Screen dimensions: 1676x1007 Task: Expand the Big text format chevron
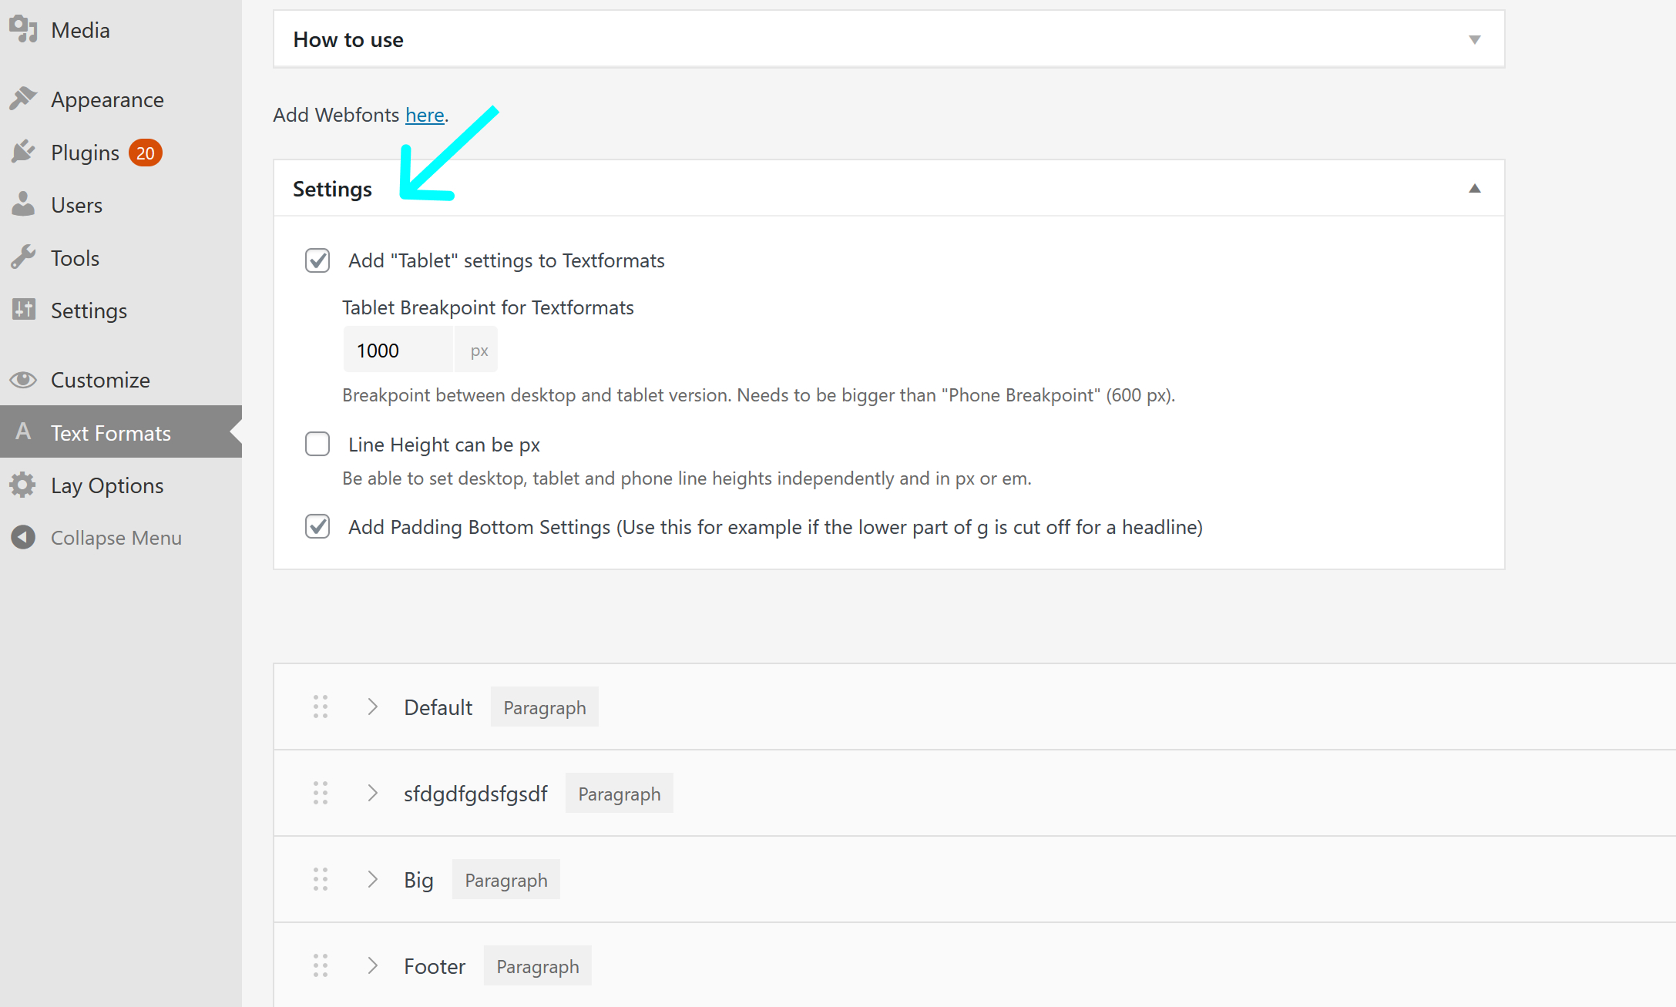pos(372,879)
